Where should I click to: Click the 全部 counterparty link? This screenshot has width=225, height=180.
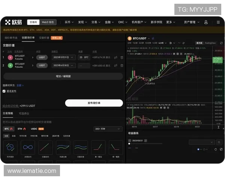tap(20, 85)
